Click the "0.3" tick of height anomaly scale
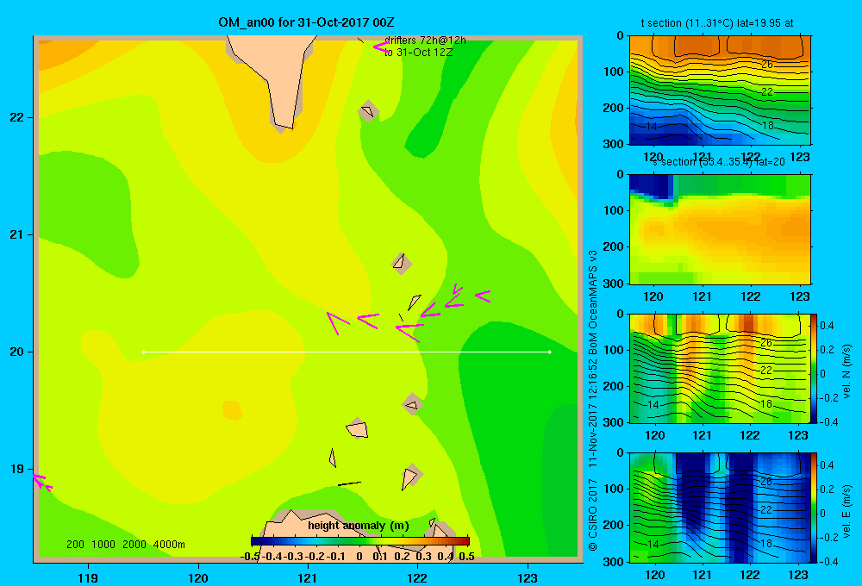The height and width of the screenshot is (586, 862). 424,557
